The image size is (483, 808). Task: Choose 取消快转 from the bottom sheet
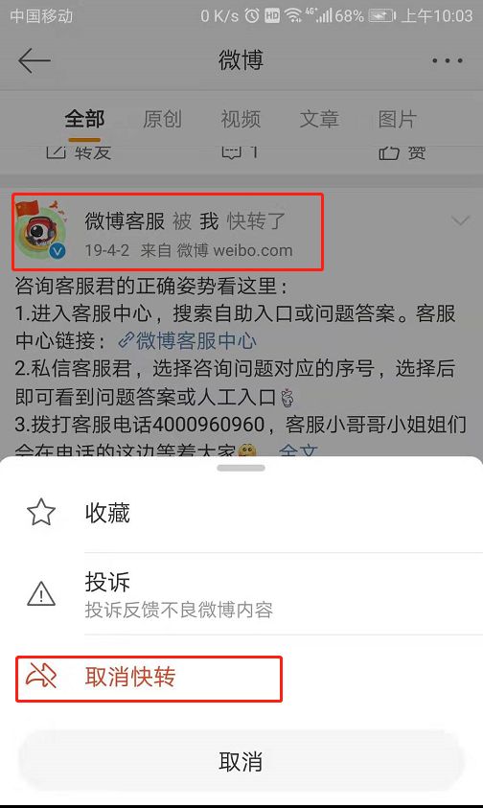[x=149, y=679]
